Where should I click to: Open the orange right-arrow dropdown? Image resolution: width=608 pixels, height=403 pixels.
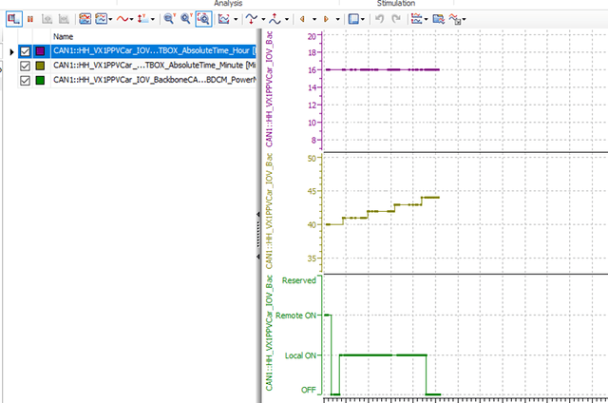[337, 18]
